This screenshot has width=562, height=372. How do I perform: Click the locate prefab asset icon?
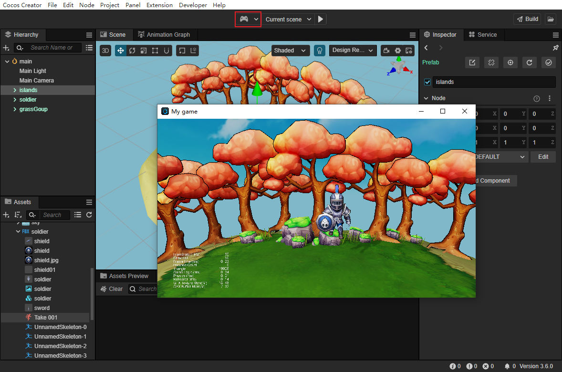click(x=510, y=62)
